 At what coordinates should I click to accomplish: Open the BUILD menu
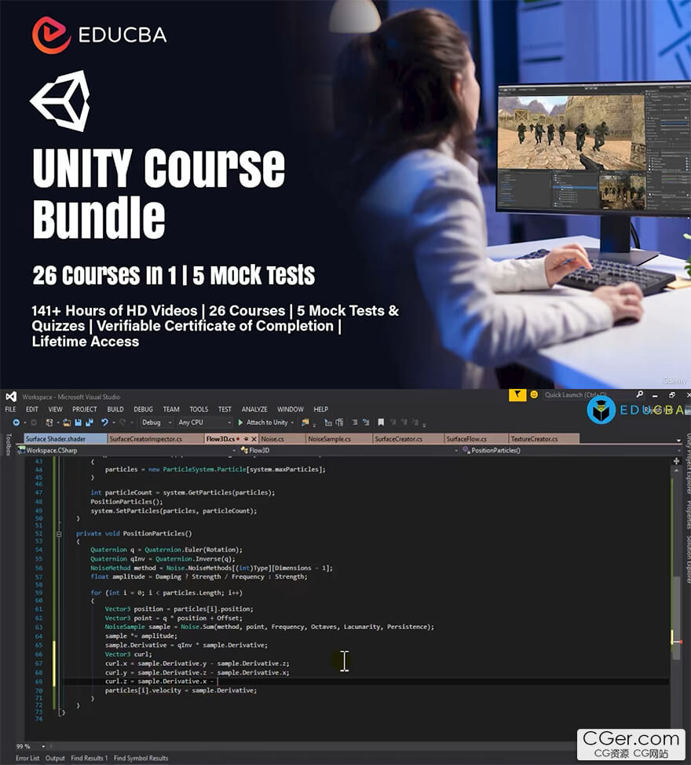click(115, 409)
